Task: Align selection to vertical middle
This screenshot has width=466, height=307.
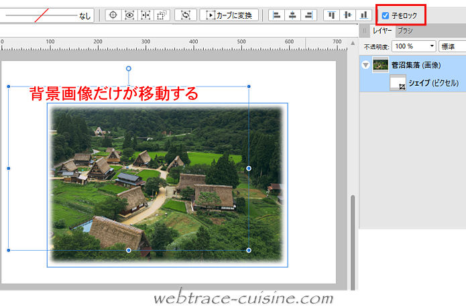Action: click(347, 15)
